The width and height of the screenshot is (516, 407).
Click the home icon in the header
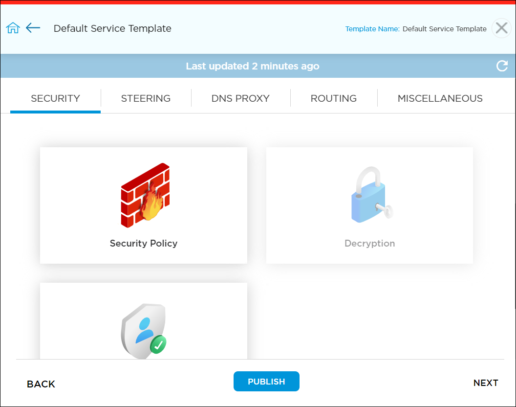(x=12, y=28)
